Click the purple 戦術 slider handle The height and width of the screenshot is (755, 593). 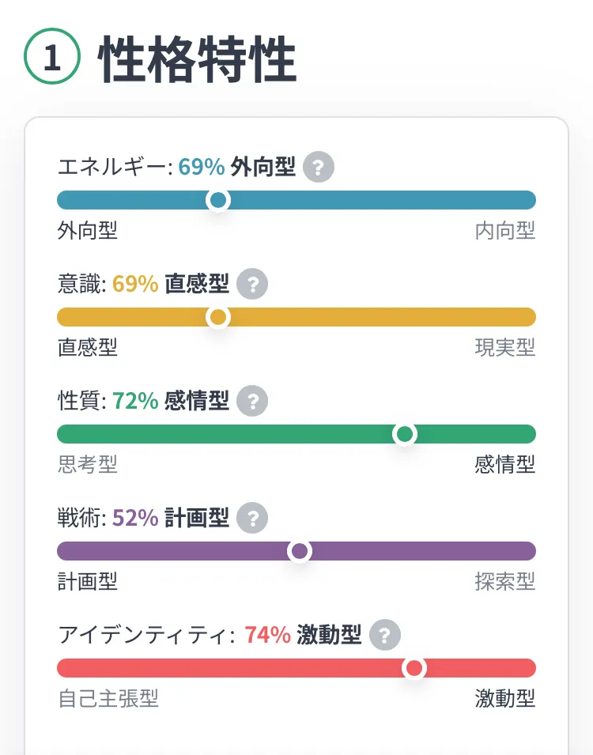click(299, 551)
